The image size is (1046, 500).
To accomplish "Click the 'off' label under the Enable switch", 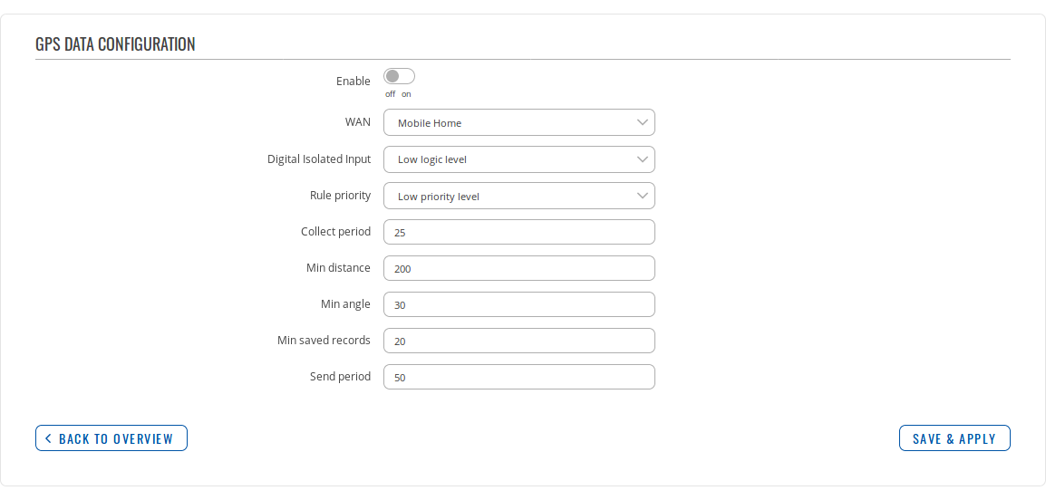I will (390, 94).
